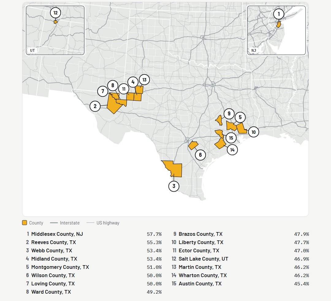Click the orange County legend swatch
Screen dimensions: 331x301
(x=25, y=223)
